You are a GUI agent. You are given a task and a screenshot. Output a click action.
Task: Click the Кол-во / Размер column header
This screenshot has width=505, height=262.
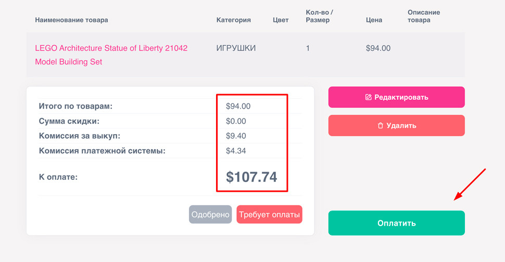pos(320,16)
